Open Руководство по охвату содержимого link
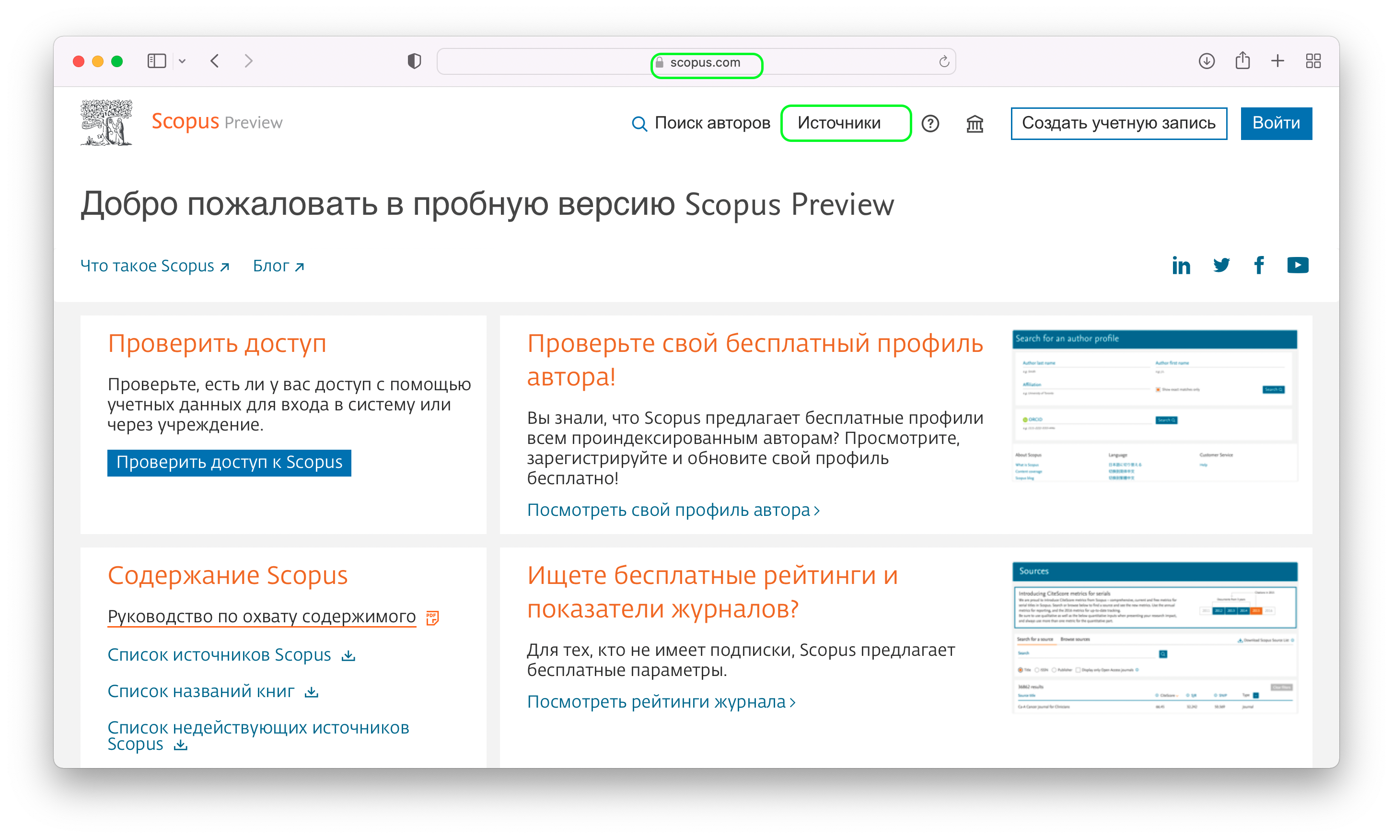The image size is (1393, 839). tap(262, 616)
